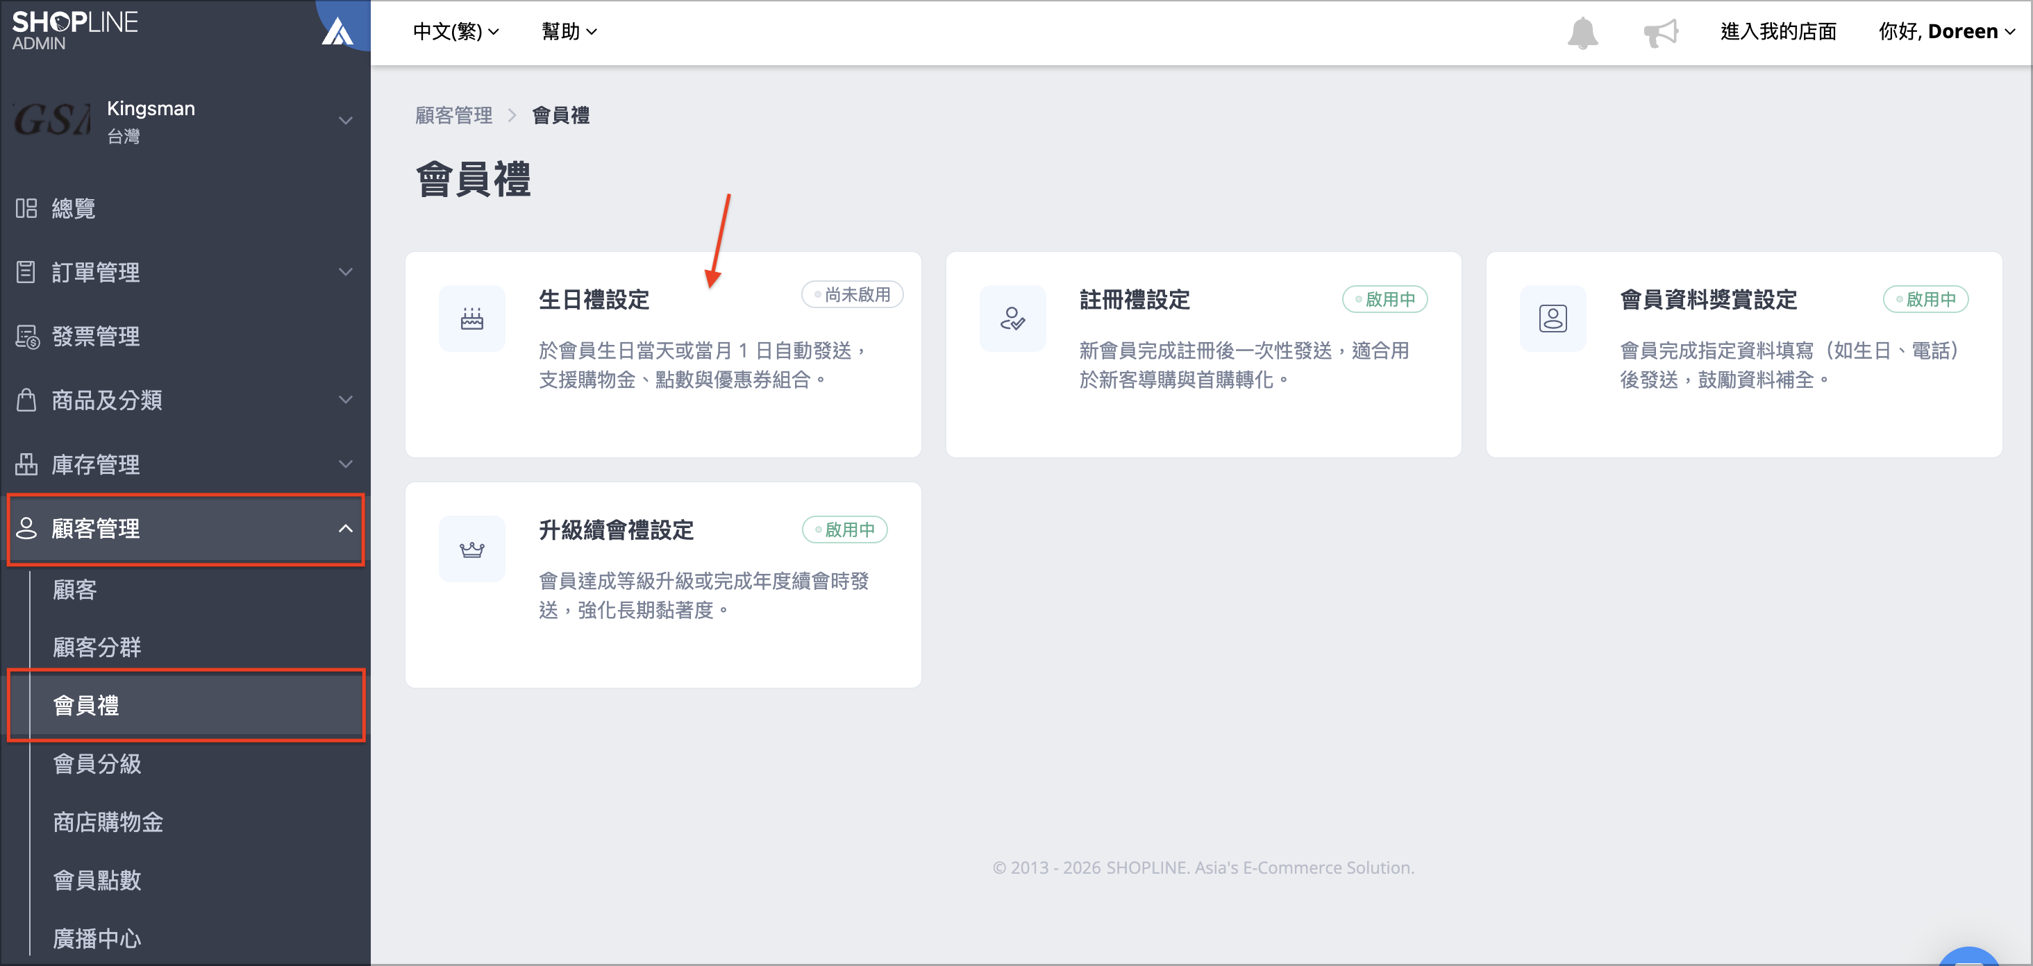
Task: Open the 幫助 help dropdown
Action: coord(569,31)
